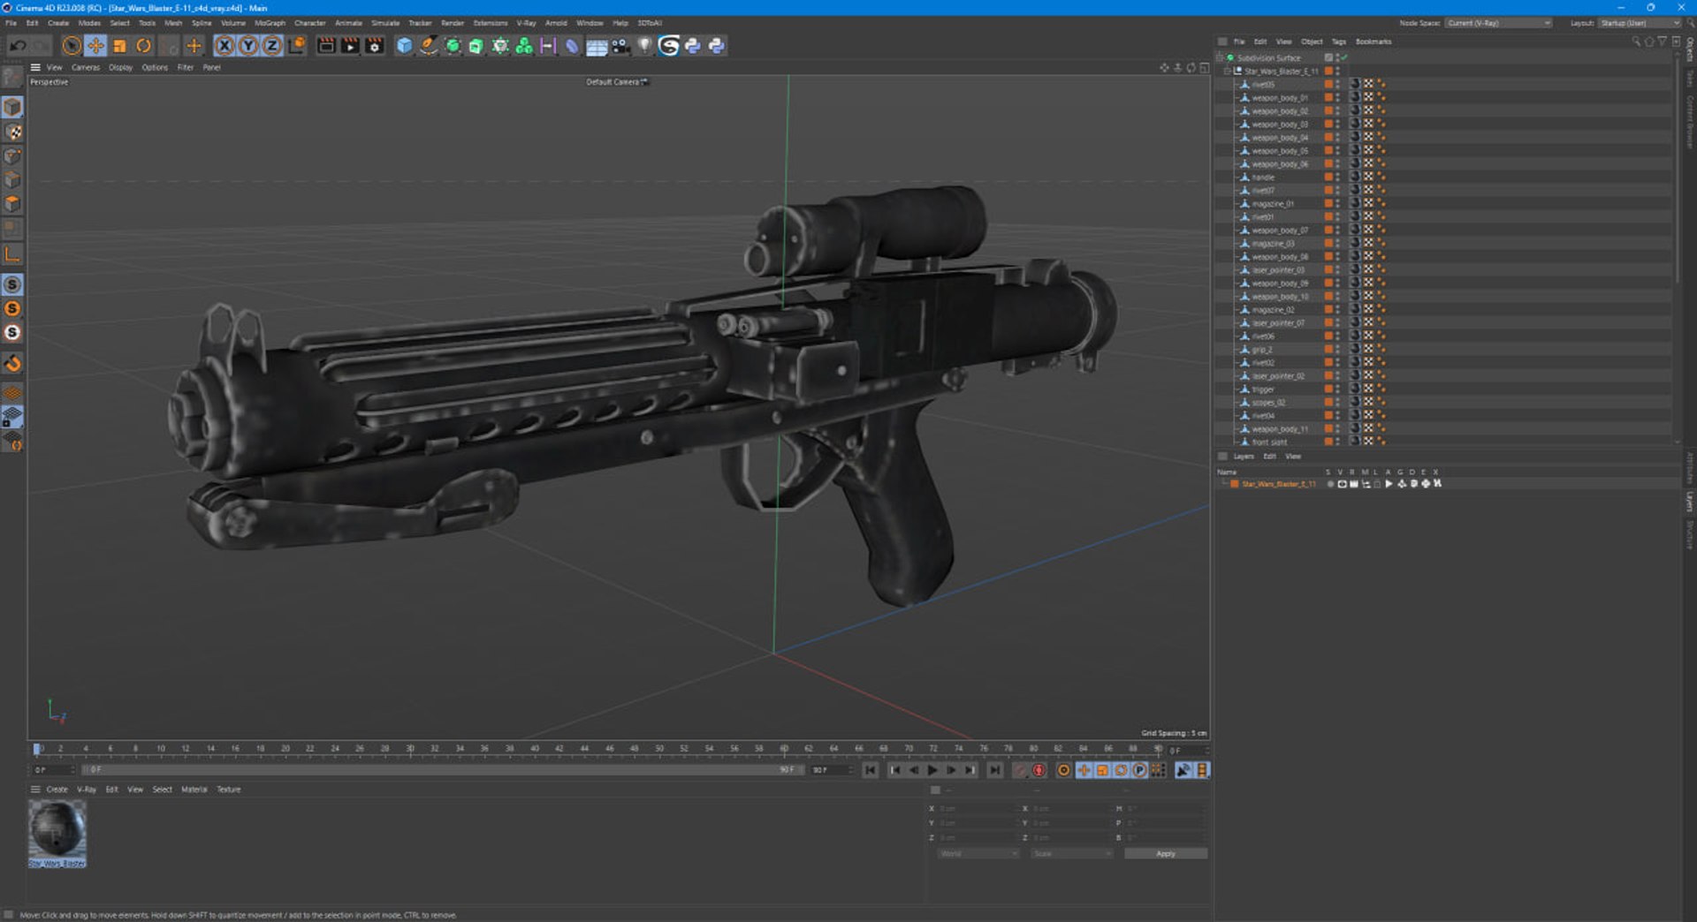This screenshot has height=922, width=1697.
Task: Toggle Subdivision Surface enabled checkmark
Action: [1343, 57]
